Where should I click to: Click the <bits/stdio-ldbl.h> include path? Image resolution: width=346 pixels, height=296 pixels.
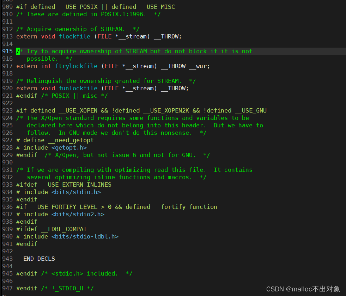(85, 236)
